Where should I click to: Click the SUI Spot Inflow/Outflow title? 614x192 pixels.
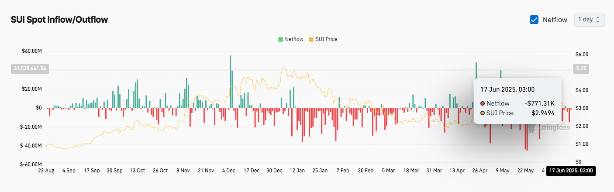pyautogui.click(x=59, y=20)
